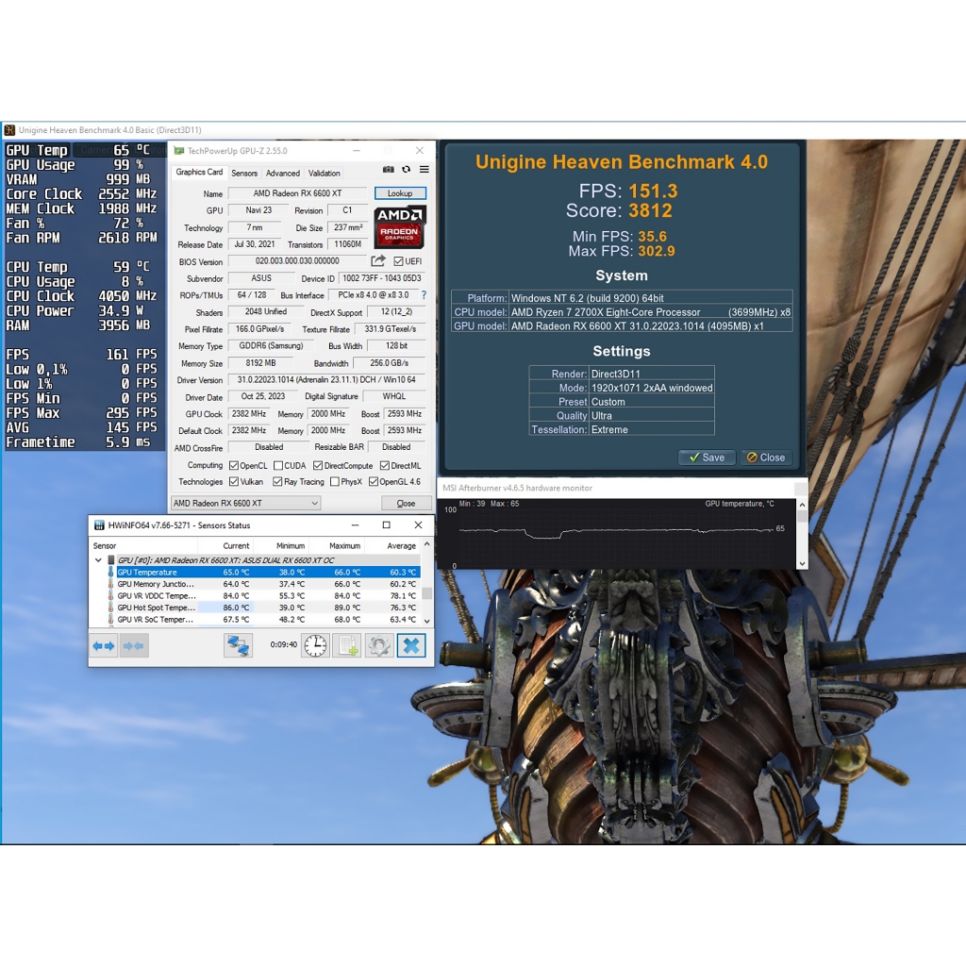Viewport: 966px width, 966px height.
Task: Open the AMD Radeon RX 6600 XT dropdown
Action: click(x=246, y=504)
